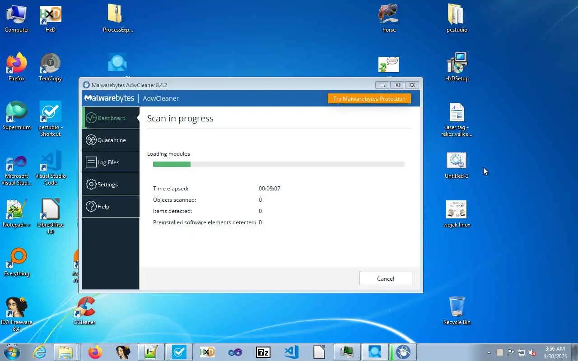The width and height of the screenshot is (578, 361).
Task: Select the CCleaner desktop shortcut
Action: pyautogui.click(x=84, y=311)
